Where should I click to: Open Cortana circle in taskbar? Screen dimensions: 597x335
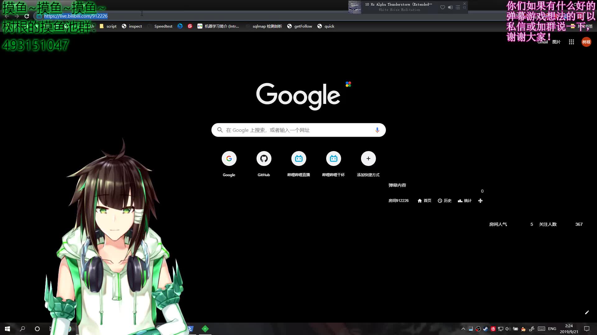(37, 329)
